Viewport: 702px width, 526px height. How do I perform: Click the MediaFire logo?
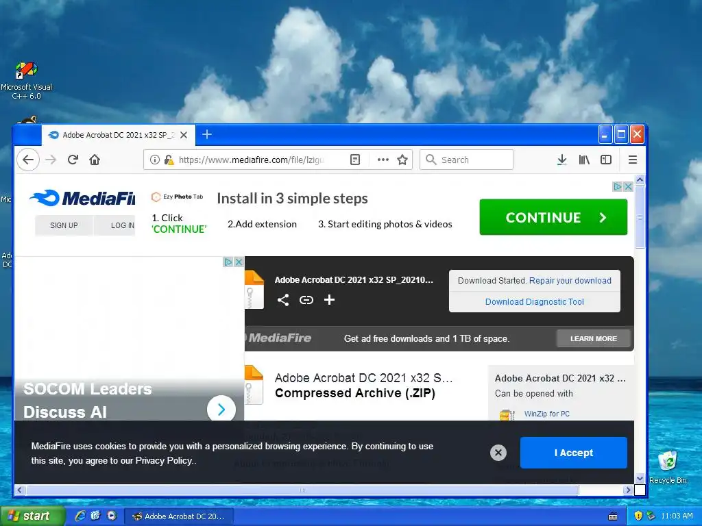coord(82,198)
